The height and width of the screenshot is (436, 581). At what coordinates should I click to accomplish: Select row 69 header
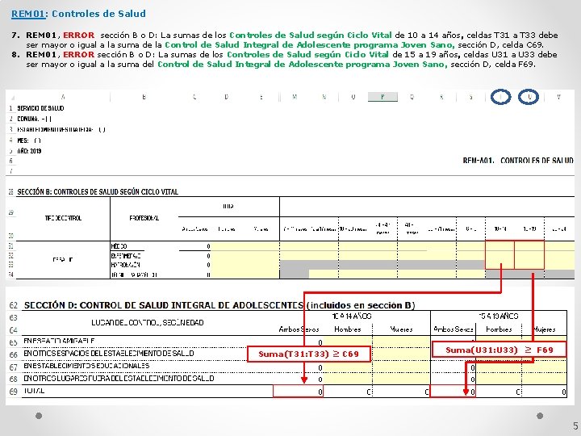(x=14, y=392)
